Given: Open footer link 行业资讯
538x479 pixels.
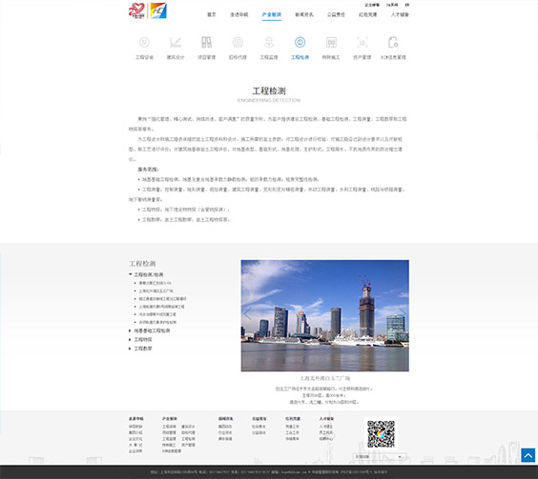Looking at the screenshot, I should [225, 432].
